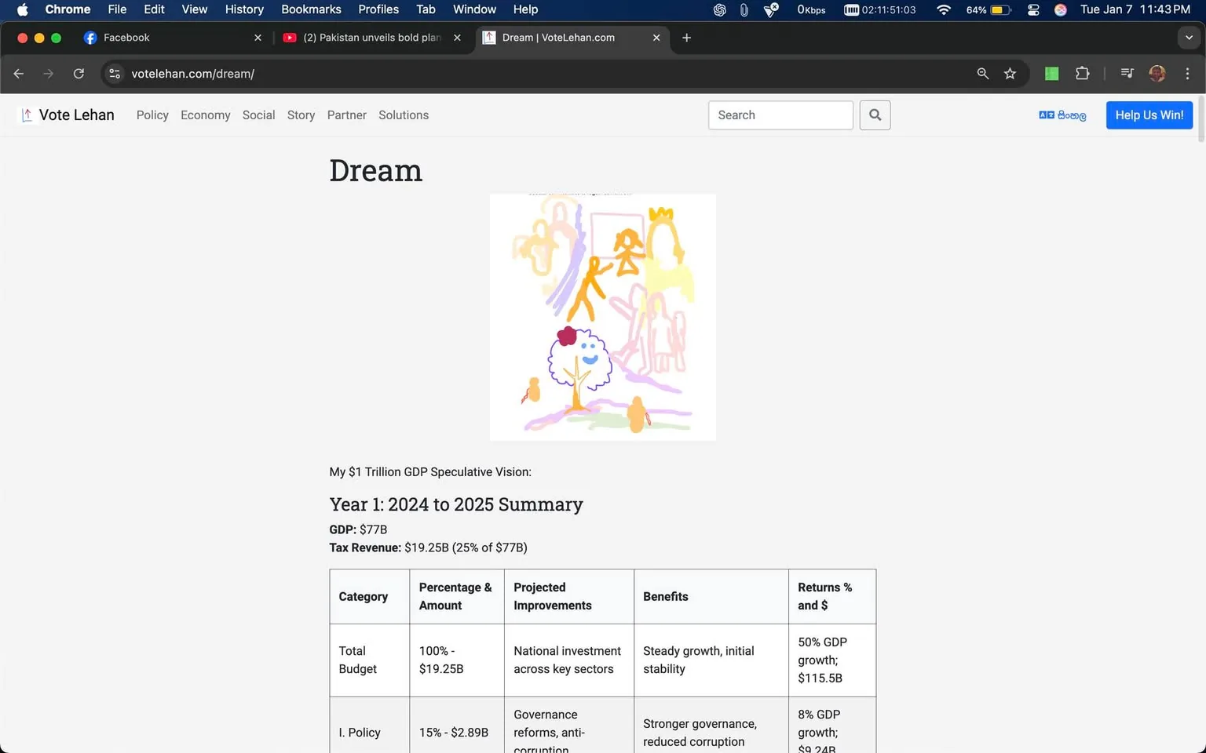Open the Bookmarks menu

[x=311, y=9]
